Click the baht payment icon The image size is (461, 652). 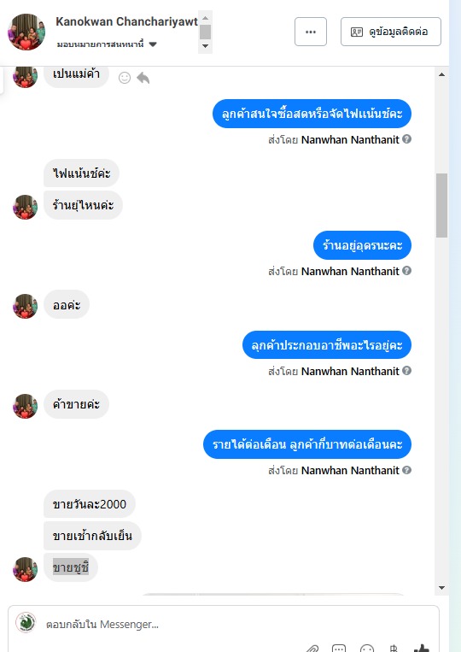coord(394,649)
